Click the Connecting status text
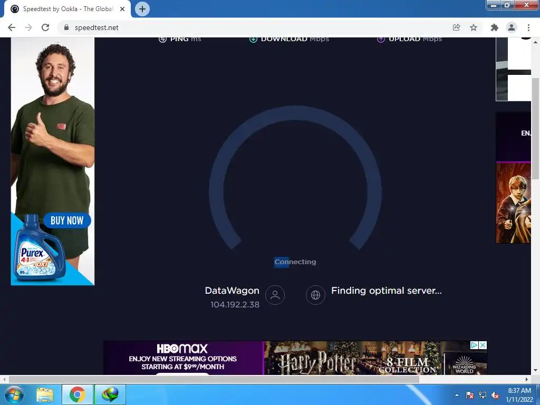Image resolution: width=540 pixels, height=405 pixels. coord(295,262)
